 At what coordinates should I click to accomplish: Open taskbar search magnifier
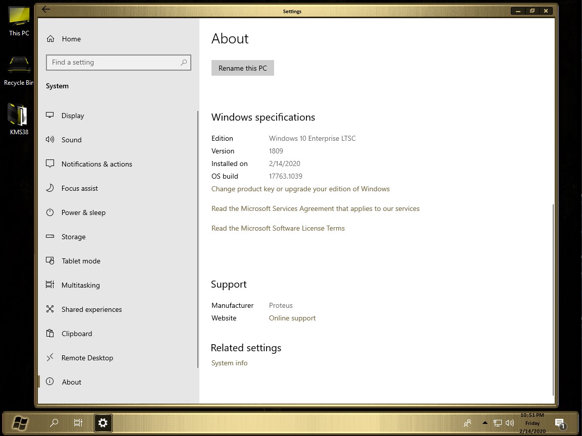(x=54, y=423)
